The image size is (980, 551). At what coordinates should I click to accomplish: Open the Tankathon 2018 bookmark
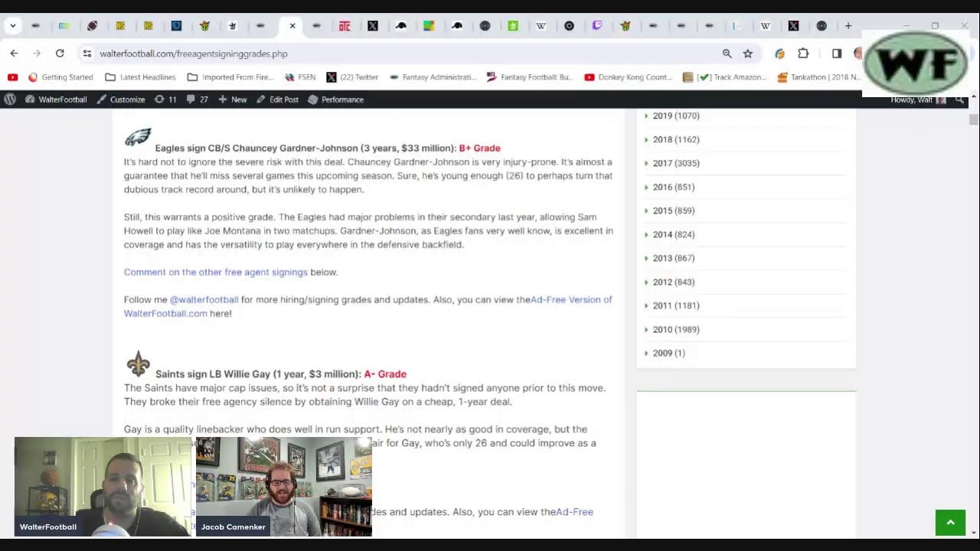tap(819, 77)
